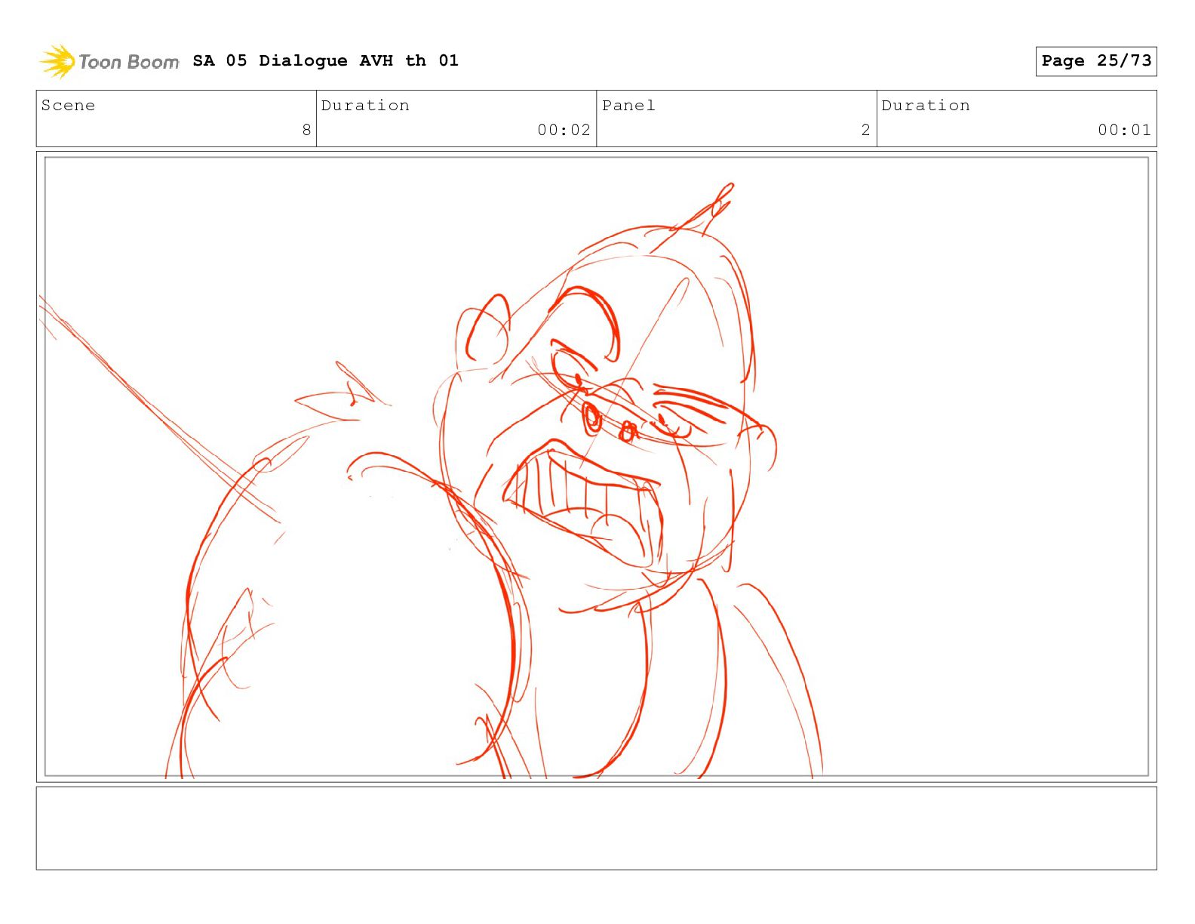1195x924 pixels.
Task: Click the Scene number 8 cell
Action: [177, 119]
